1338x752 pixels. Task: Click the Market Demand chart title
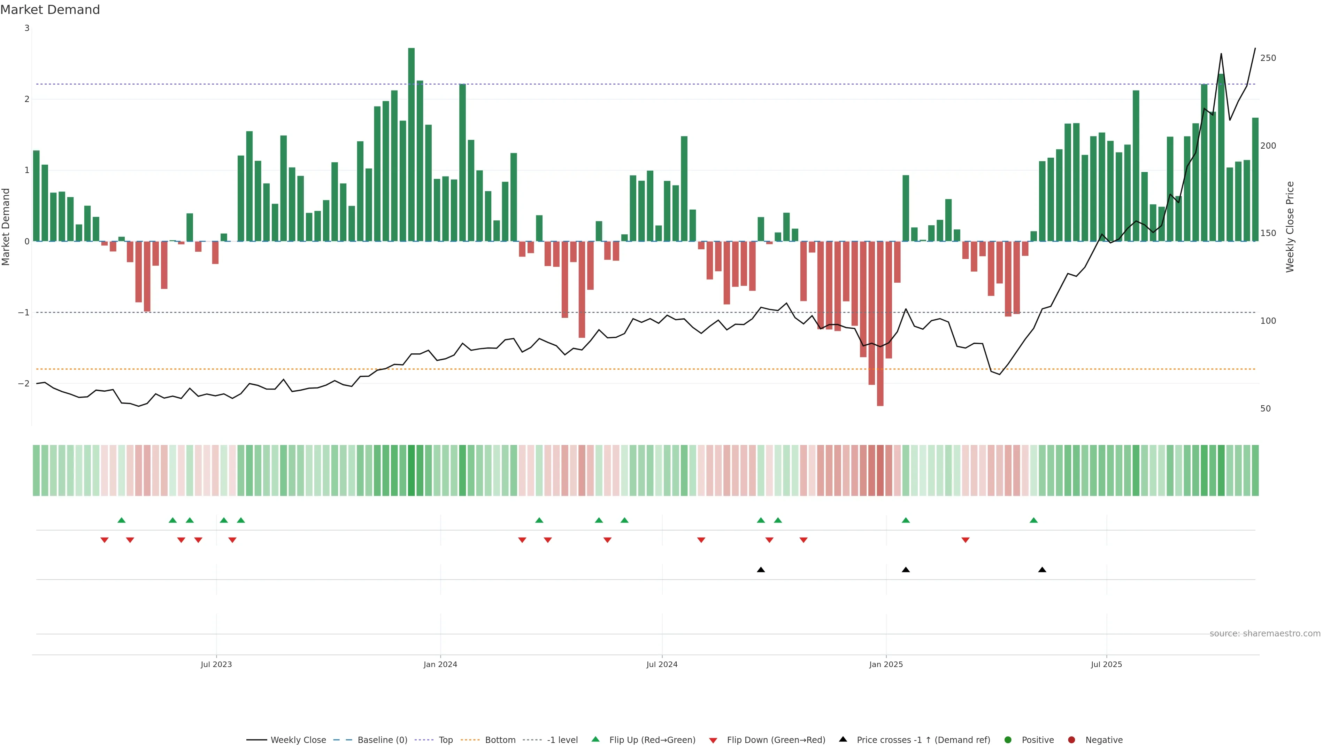50,10
